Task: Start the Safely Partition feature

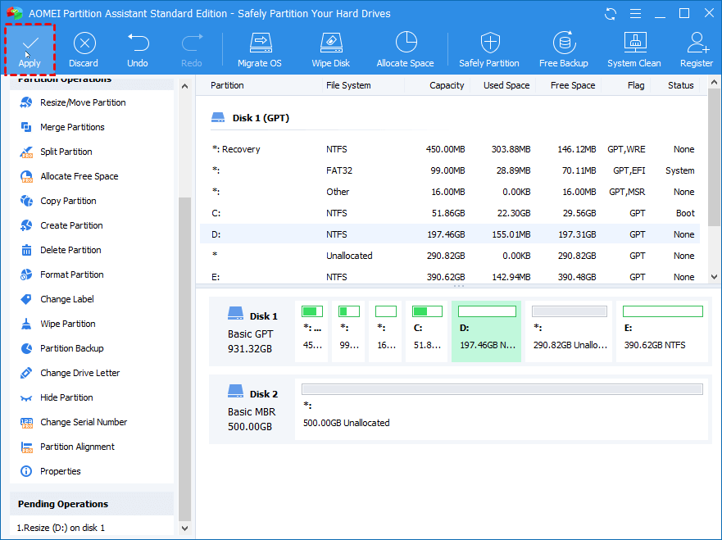Action: [489, 49]
